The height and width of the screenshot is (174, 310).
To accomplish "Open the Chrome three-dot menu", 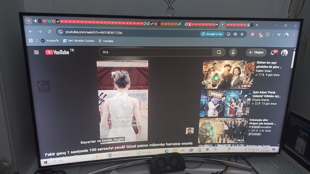I will (x=294, y=35).
